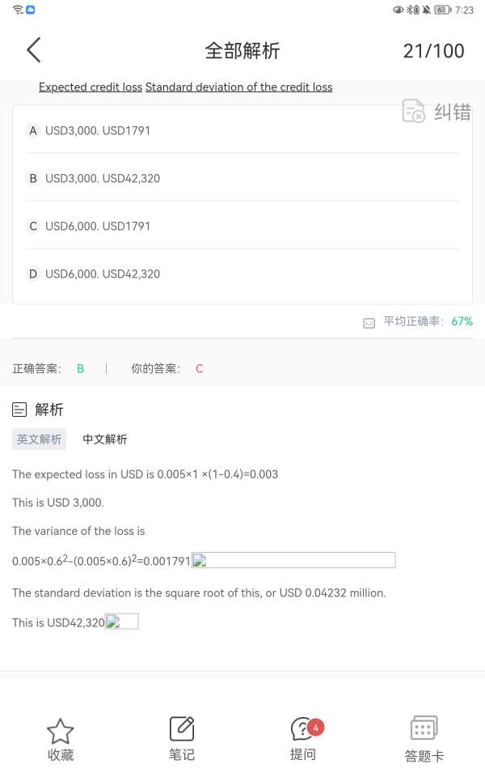Open the 笔记 notes icon
Image resolution: width=485 pixels, height=777 pixels.
(x=182, y=728)
